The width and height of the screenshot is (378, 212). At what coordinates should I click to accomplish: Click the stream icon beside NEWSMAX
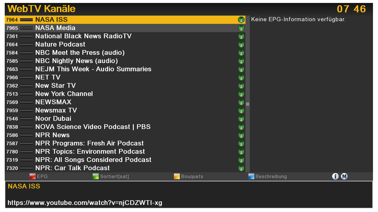[x=241, y=102]
